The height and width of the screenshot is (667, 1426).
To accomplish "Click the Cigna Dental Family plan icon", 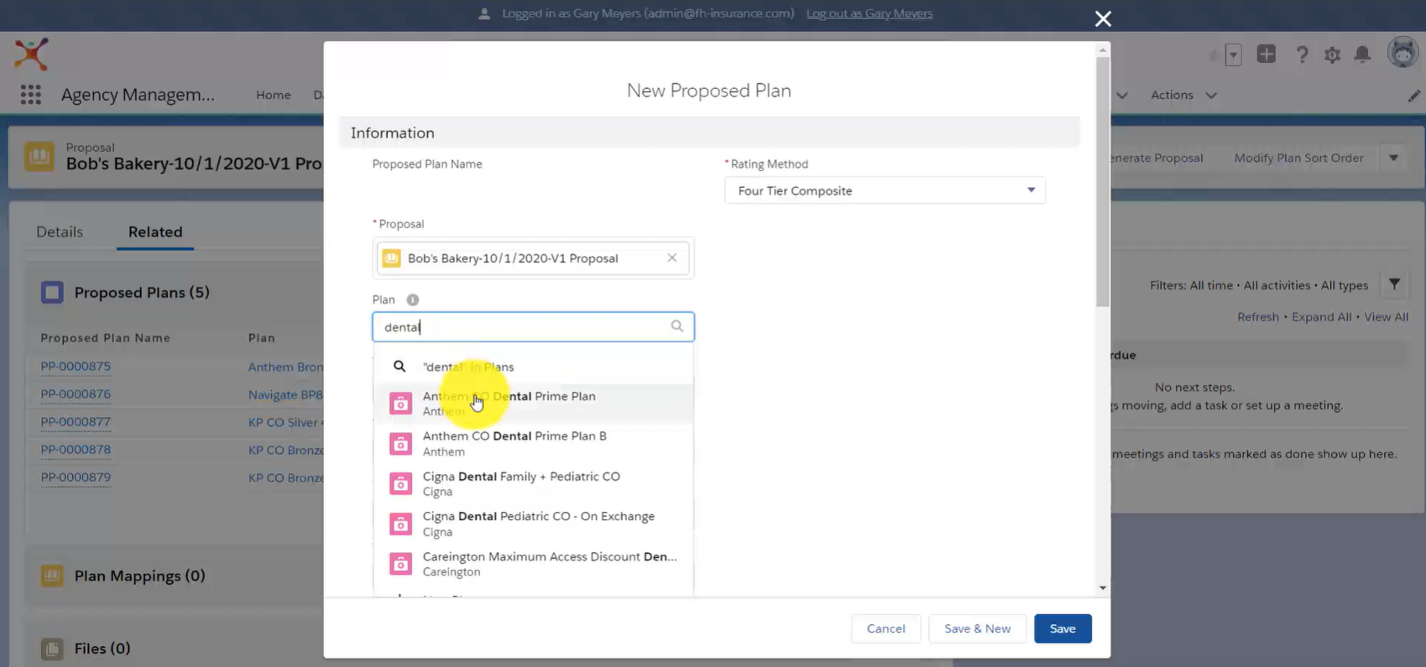I will (x=400, y=484).
